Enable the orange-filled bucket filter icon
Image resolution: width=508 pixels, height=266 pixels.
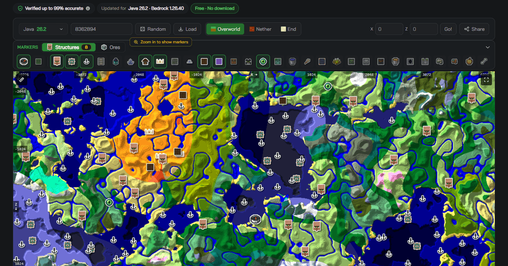pos(396,61)
